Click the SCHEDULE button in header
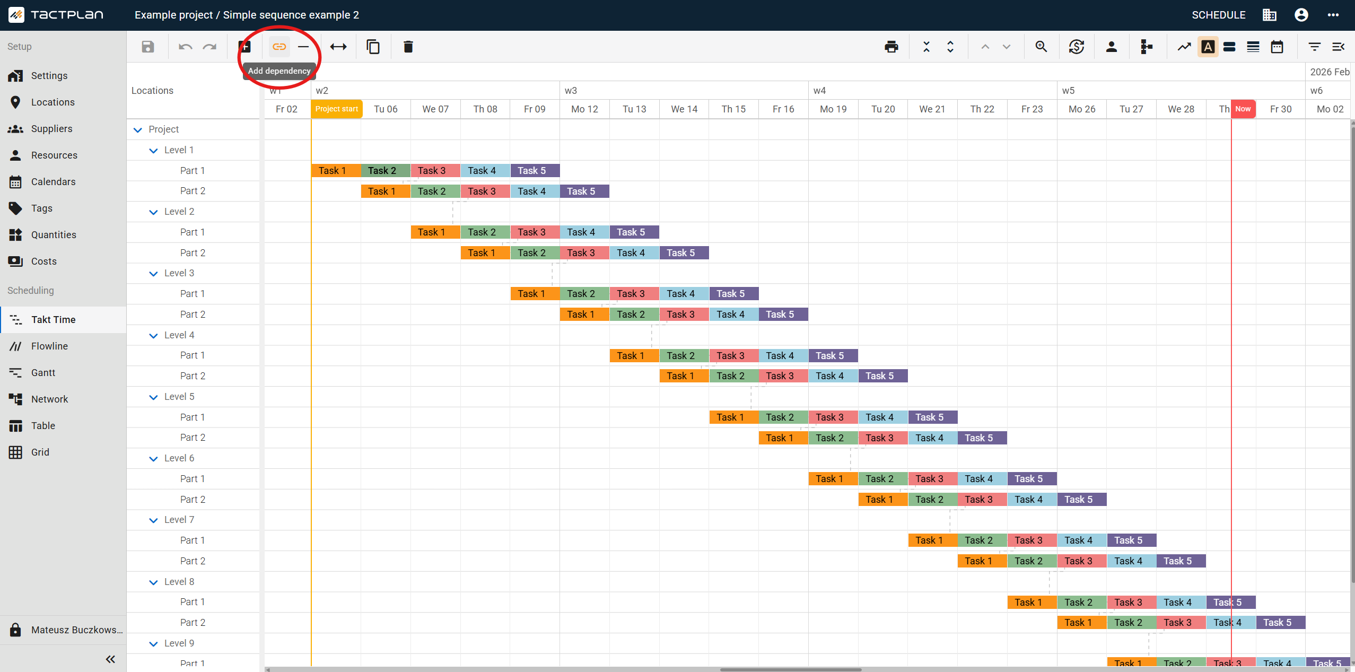The width and height of the screenshot is (1355, 672). point(1219,15)
